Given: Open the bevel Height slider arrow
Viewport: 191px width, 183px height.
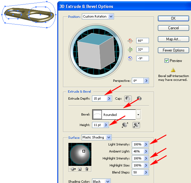Looking at the screenshot, I should [106, 125].
